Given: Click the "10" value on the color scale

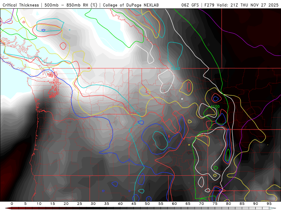Looking at the screenshot, I should pyautogui.click(x=39, y=204).
